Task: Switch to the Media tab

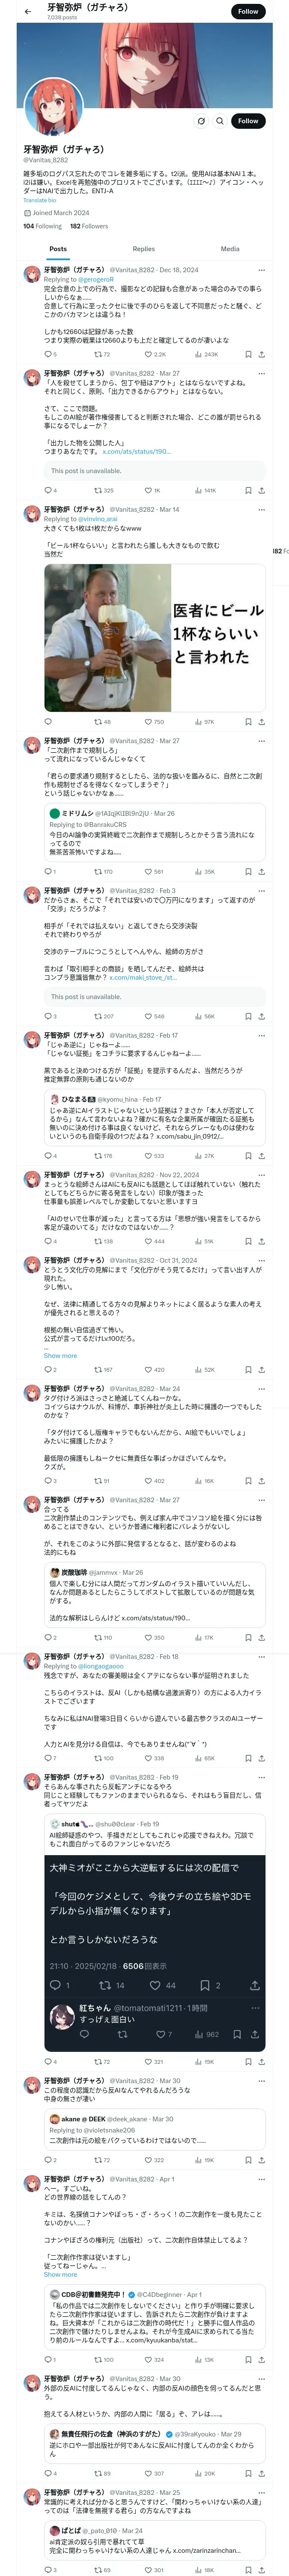Action: coord(230,249)
